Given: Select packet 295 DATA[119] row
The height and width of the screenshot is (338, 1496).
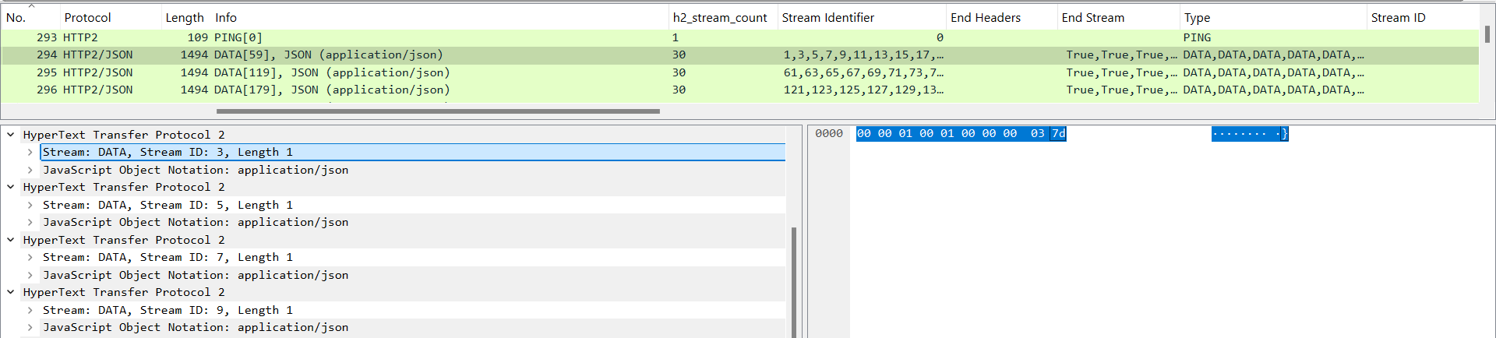Looking at the screenshot, I should 312,72.
